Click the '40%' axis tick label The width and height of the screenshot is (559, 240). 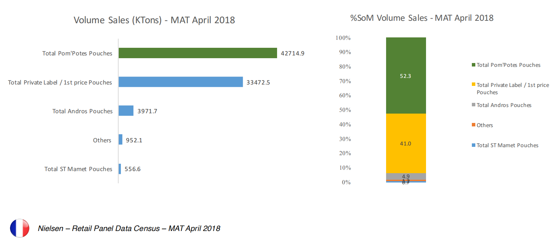point(345,124)
